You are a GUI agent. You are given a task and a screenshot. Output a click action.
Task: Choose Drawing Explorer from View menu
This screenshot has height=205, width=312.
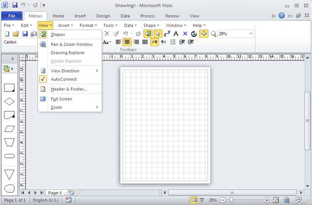(70, 53)
